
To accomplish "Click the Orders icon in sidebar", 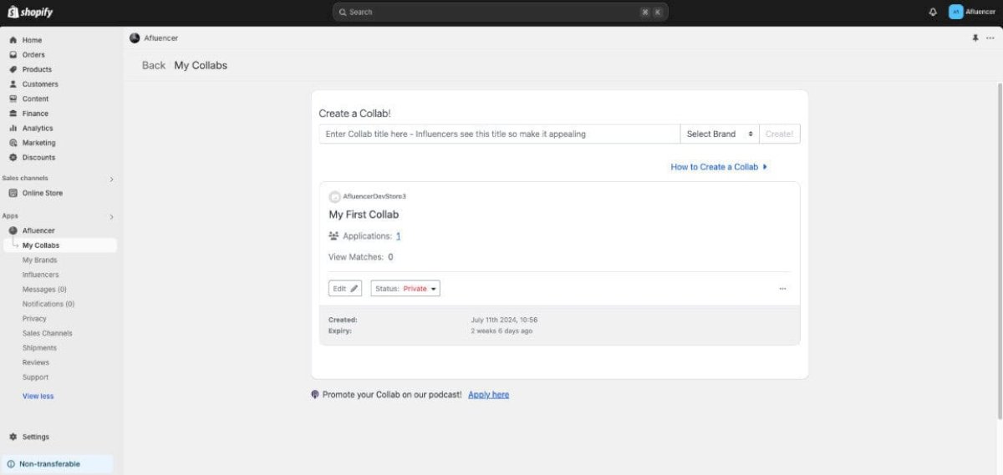I will coord(13,54).
